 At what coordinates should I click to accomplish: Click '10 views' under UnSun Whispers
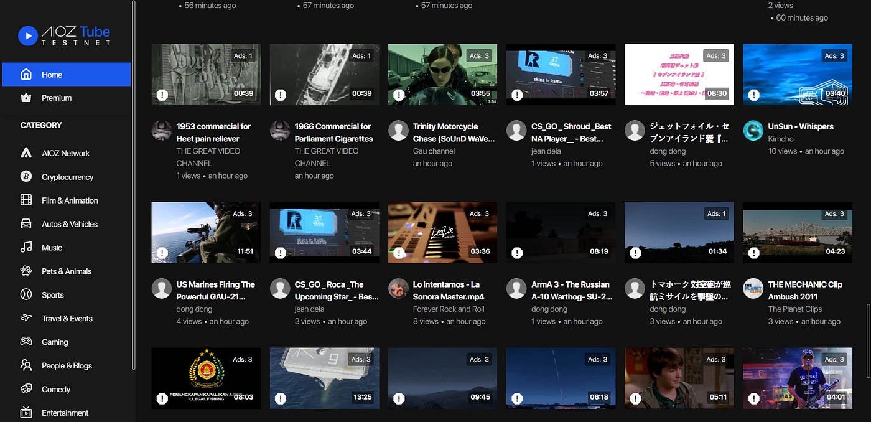[783, 151]
